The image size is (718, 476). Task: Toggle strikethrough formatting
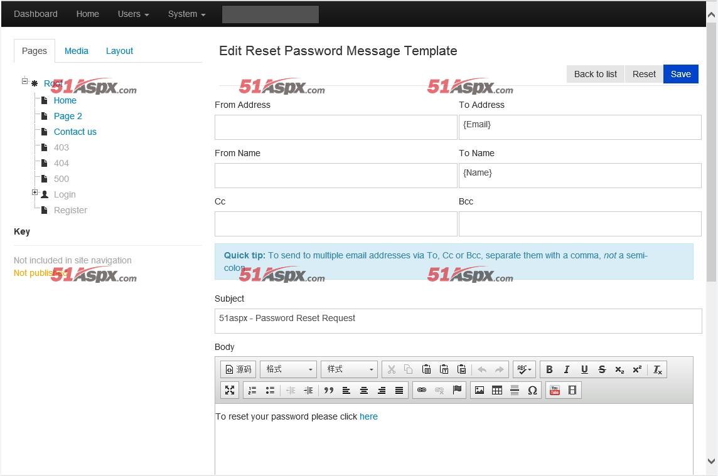(602, 369)
